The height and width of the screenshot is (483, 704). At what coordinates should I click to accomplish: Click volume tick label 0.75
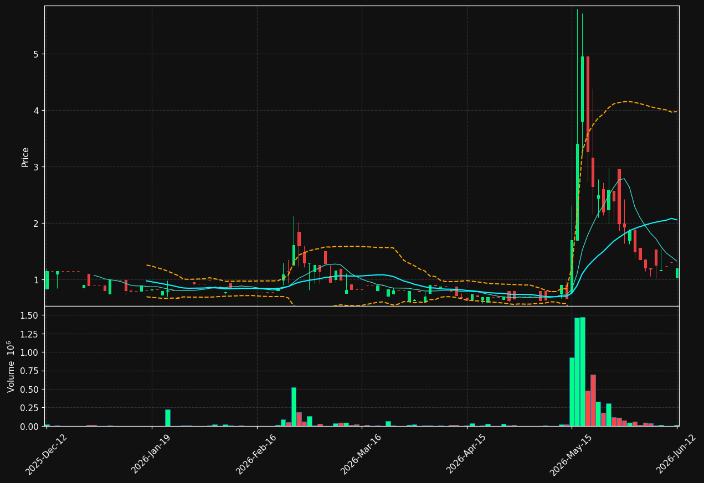pos(30,371)
